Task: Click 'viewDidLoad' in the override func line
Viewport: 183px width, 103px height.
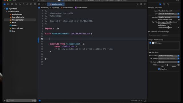Action: coord(73,44)
